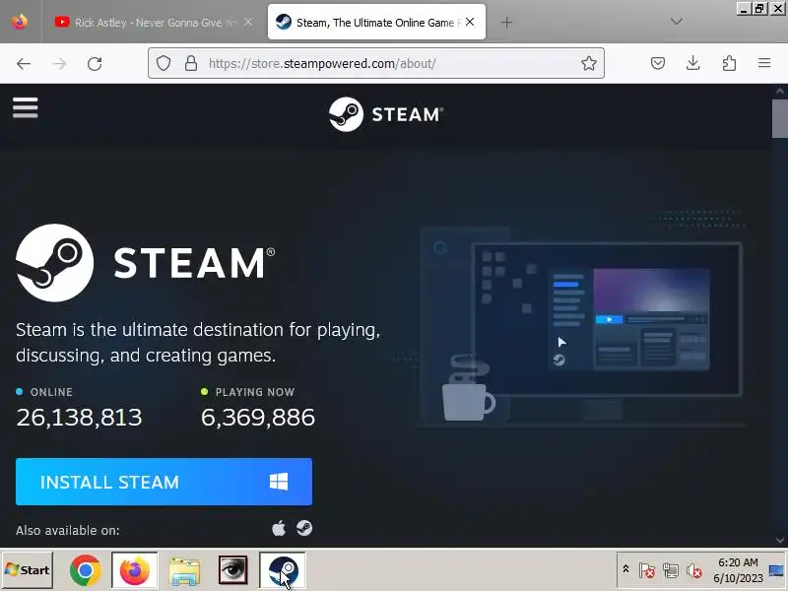Image resolution: width=788 pixels, height=591 pixels.
Task: Click the large Steam logo banner
Action: tap(145, 263)
